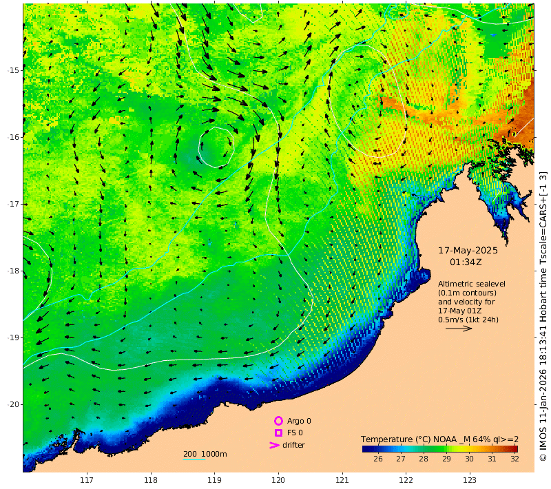Click the colorbar value 27
This screenshot has height=489, width=551.
pos(401,459)
